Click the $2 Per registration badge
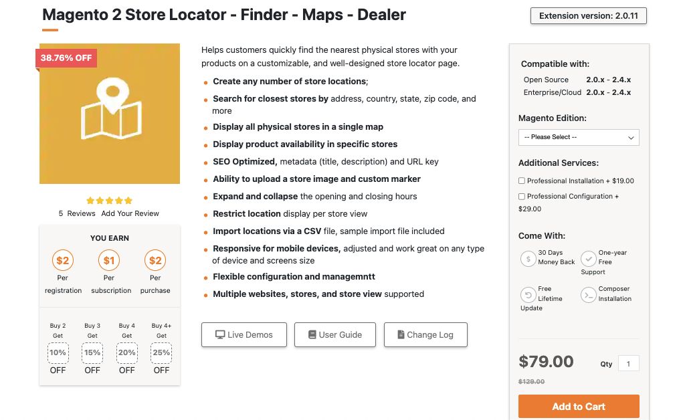Viewport: 679px width, 420px height. (x=63, y=261)
